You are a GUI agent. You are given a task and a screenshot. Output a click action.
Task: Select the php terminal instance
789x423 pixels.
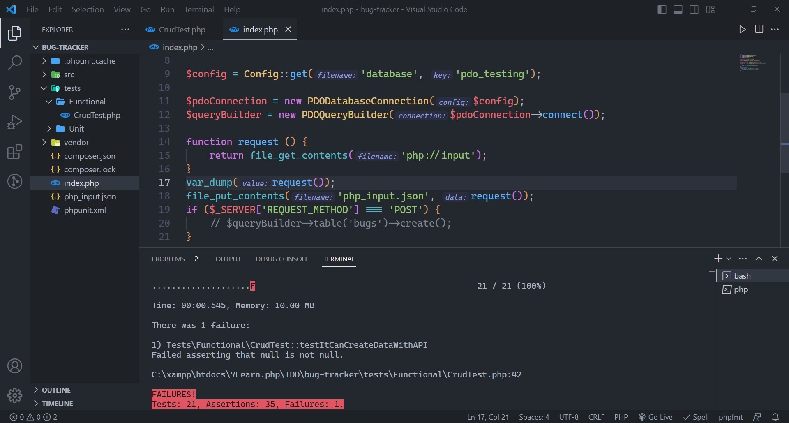click(752, 289)
